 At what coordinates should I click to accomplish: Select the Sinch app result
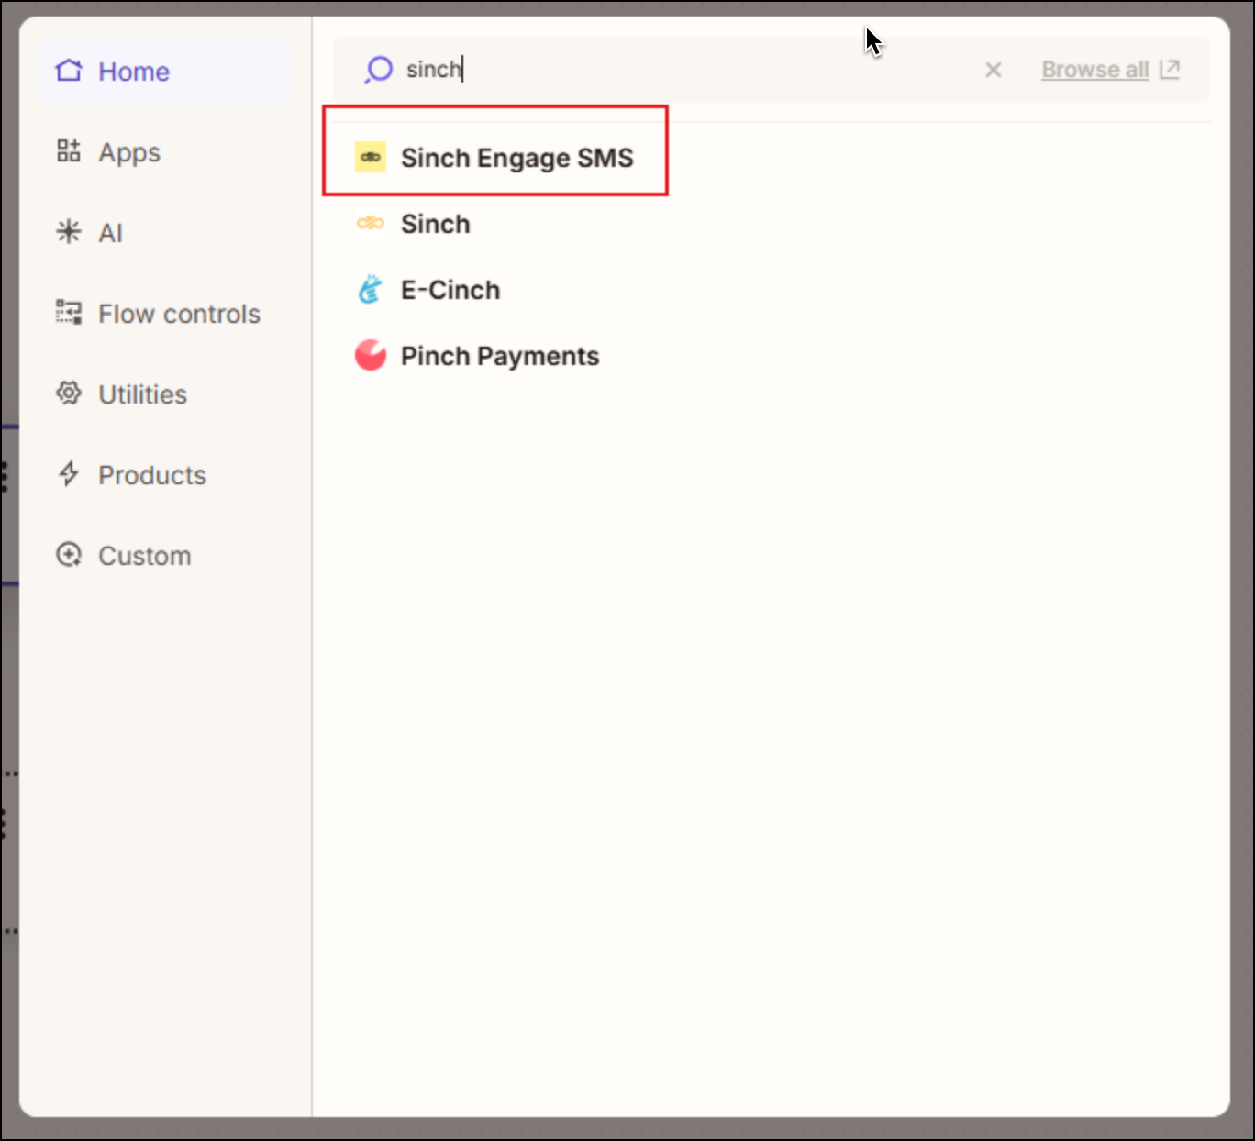point(435,224)
